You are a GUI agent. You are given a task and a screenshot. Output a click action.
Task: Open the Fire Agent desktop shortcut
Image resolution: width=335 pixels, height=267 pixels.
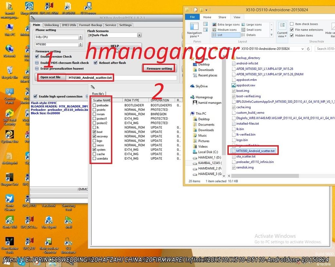point(49,221)
